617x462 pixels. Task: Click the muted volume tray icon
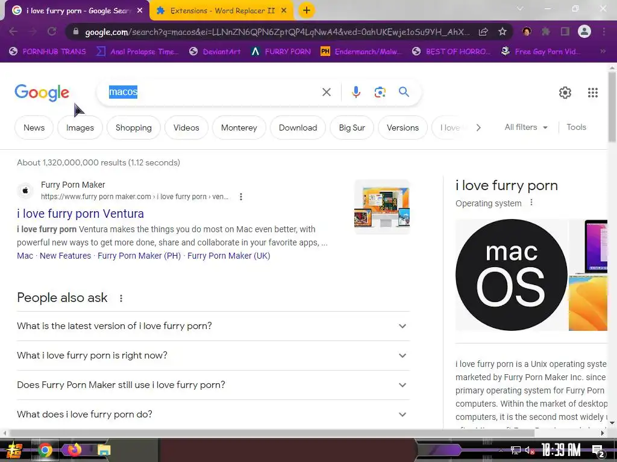point(530,450)
